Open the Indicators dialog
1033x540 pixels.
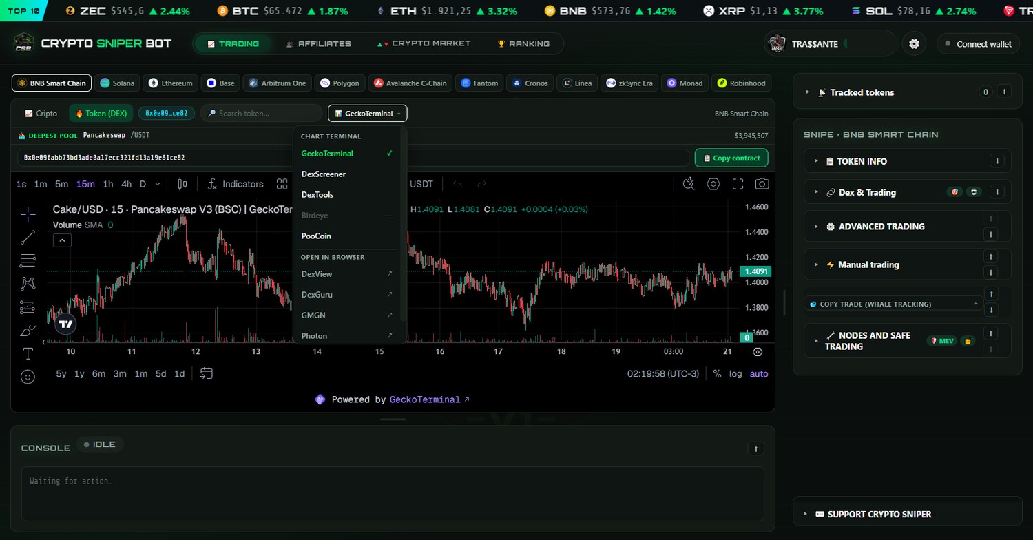236,184
